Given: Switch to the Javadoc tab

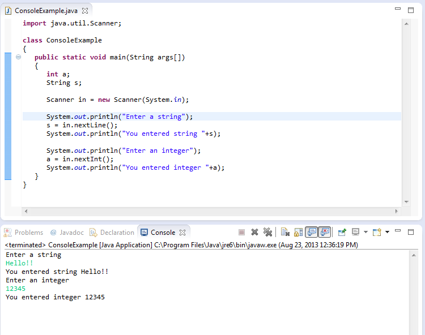Looking at the screenshot, I should pos(67,233).
